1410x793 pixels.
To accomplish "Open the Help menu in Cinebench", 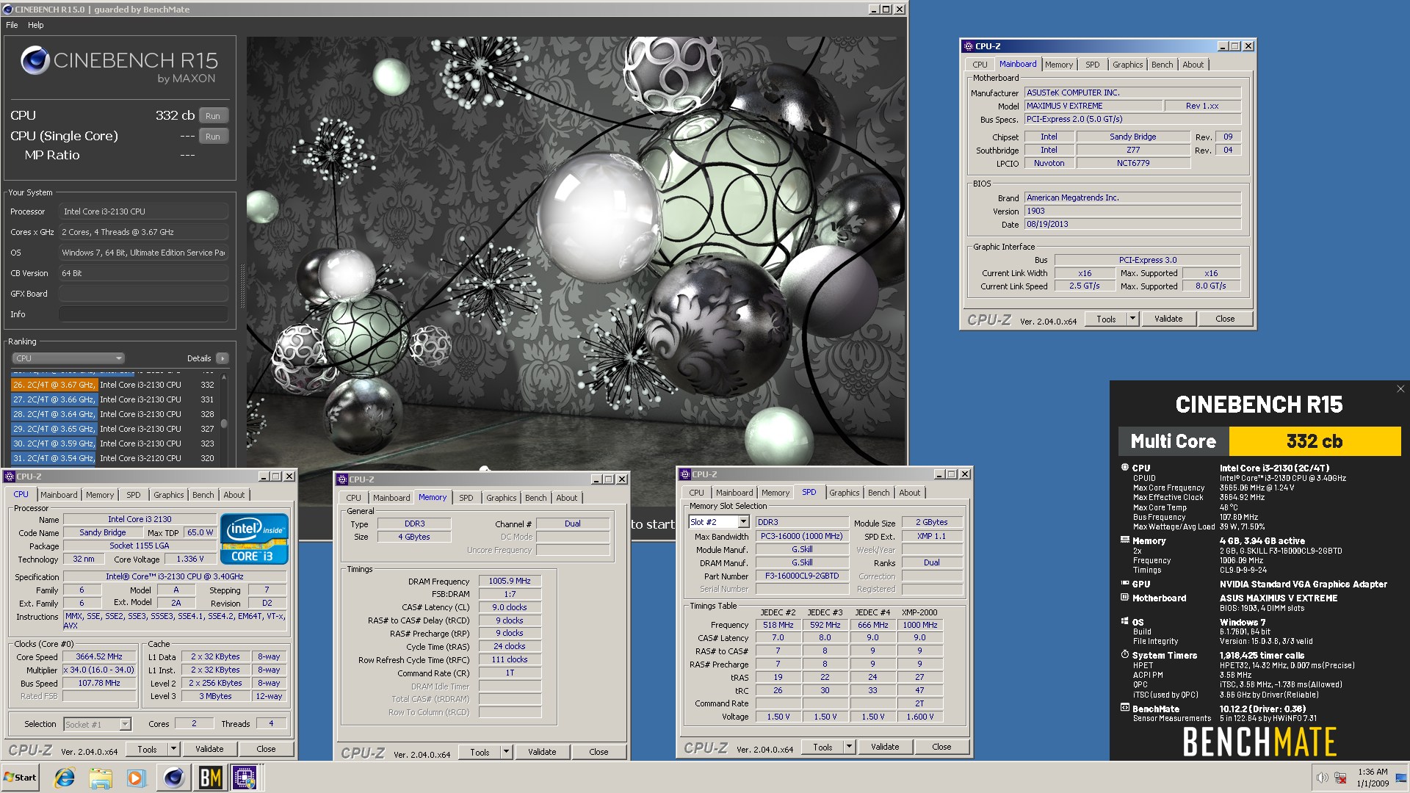I will pyautogui.click(x=35, y=25).
